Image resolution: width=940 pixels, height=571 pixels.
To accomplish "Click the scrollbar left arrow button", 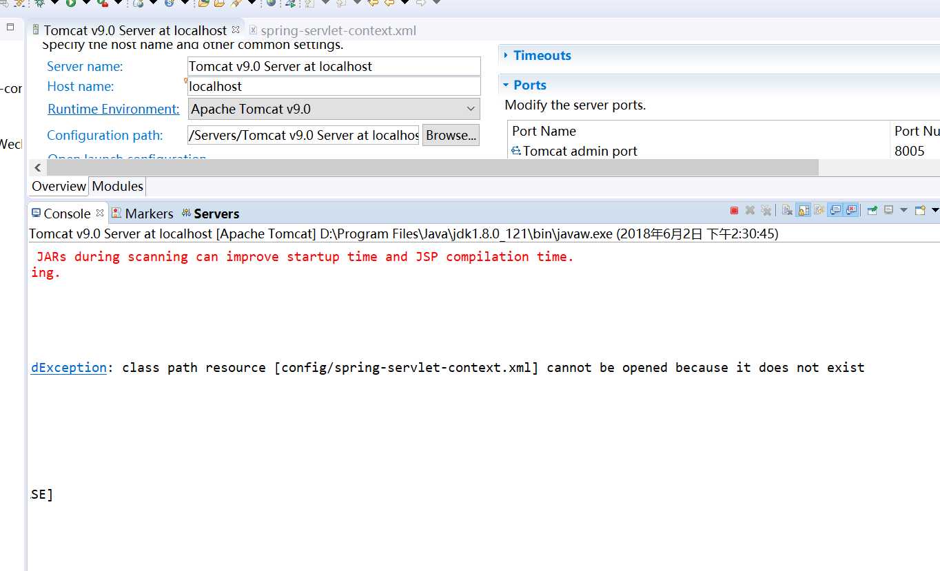I will 38,167.
